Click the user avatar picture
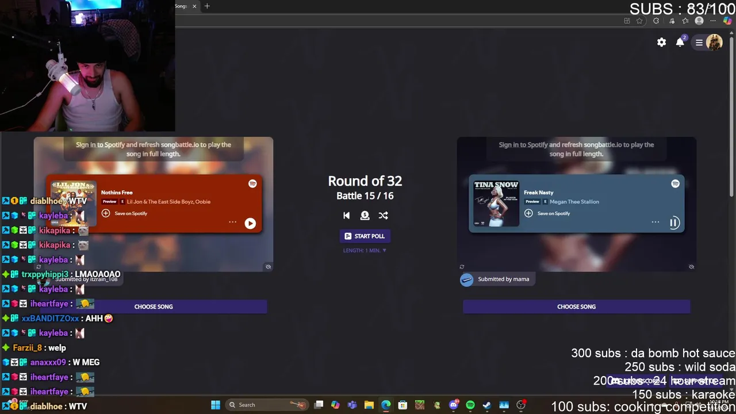The image size is (736, 414). click(x=714, y=43)
